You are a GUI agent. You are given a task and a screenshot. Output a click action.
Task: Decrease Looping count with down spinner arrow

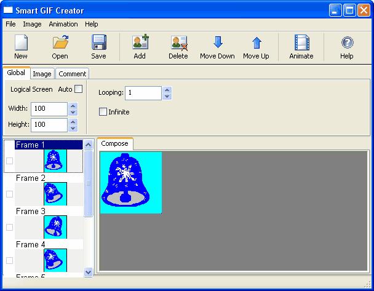coord(167,97)
